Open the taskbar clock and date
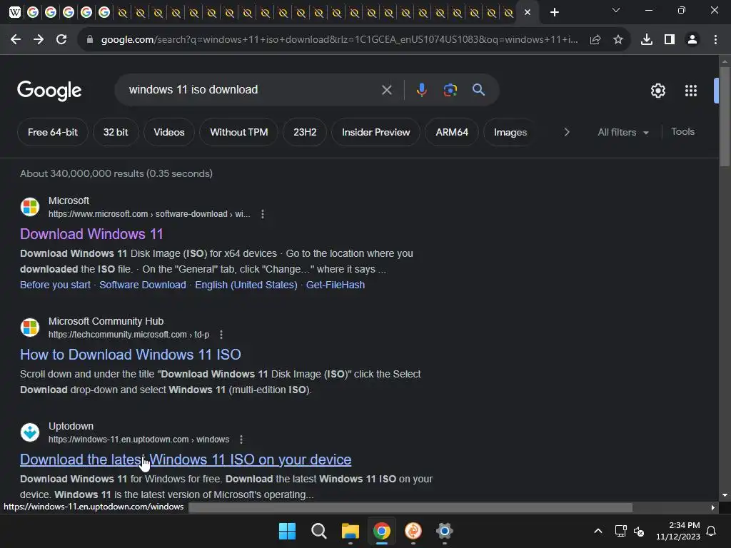731x548 pixels. pyautogui.click(x=678, y=531)
